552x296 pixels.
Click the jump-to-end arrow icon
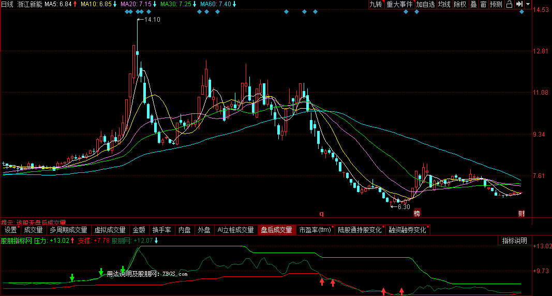pyautogui.click(x=519, y=4)
